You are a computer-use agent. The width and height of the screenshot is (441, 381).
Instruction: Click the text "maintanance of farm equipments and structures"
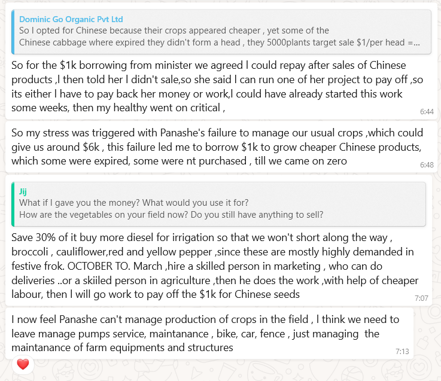[x=122, y=348]
